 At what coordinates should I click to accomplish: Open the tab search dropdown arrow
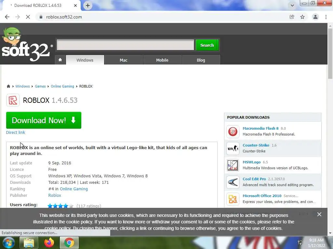click(x=292, y=6)
